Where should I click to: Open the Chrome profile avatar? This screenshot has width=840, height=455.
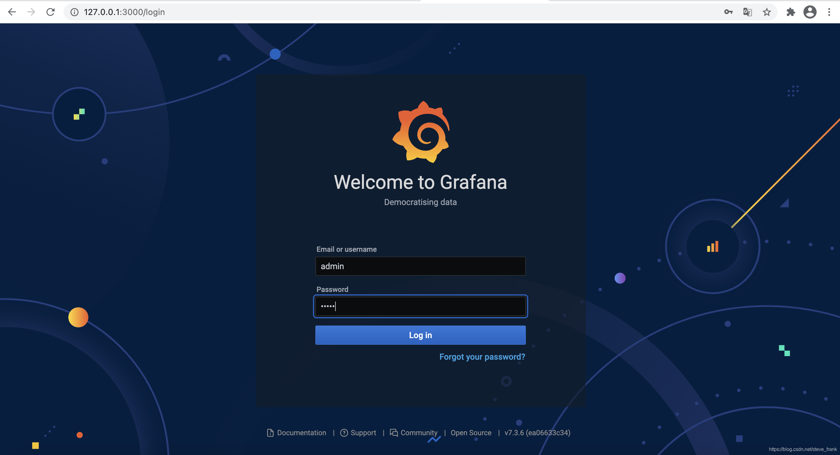810,12
